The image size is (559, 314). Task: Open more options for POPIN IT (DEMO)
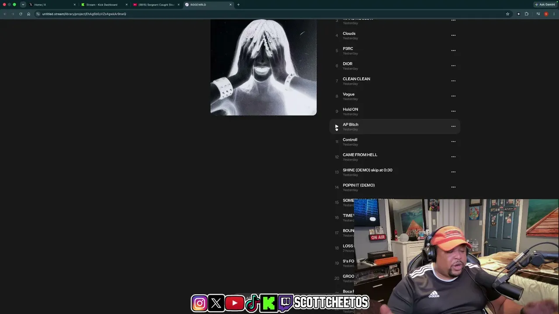(453, 187)
